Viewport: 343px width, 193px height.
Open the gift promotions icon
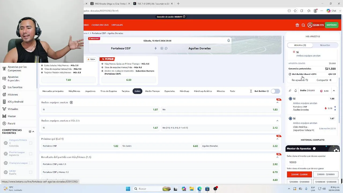[x=297, y=25]
